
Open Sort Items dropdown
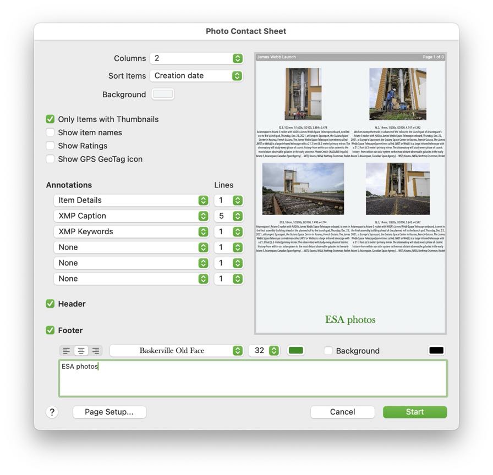196,76
